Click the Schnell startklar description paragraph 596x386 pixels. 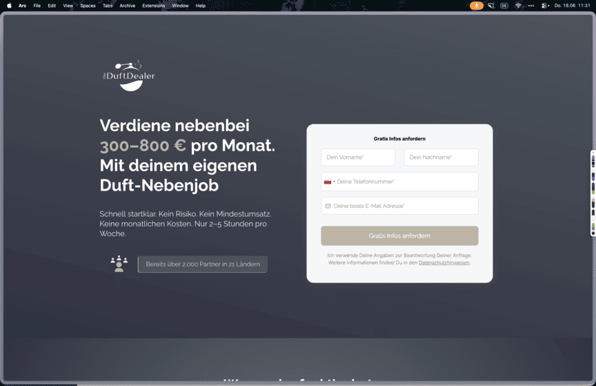(x=186, y=224)
